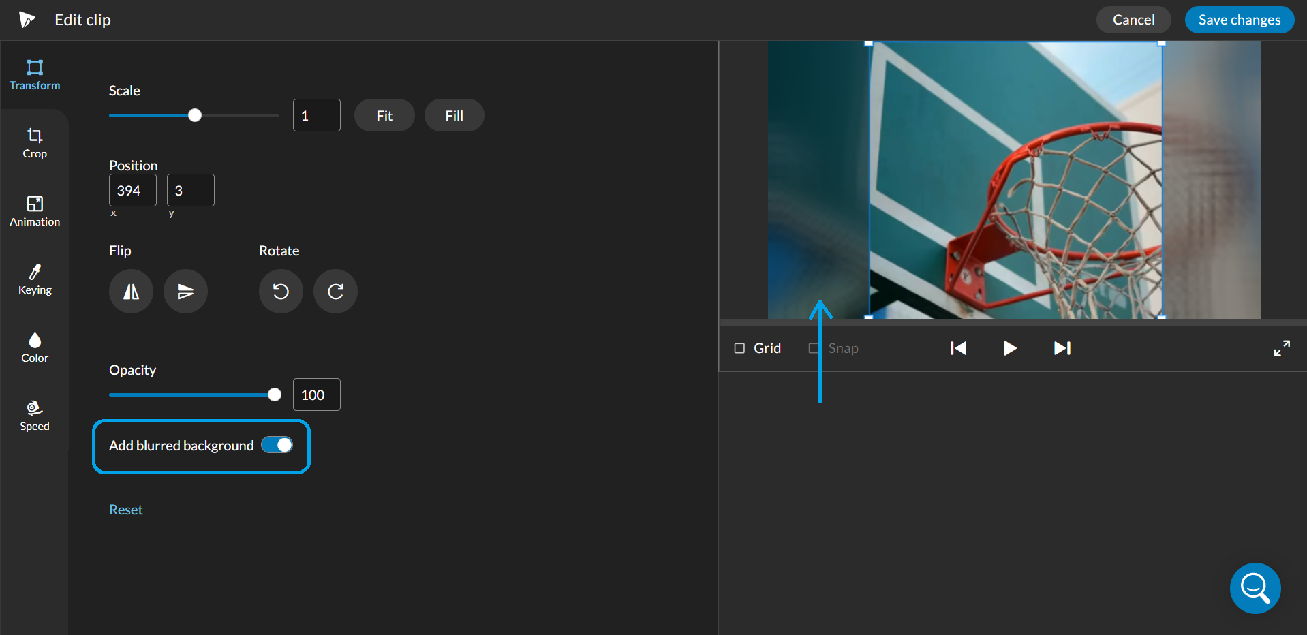Viewport: 1307px width, 635px height.
Task: Click the Opacity value input field
Action: click(x=317, y=394)
